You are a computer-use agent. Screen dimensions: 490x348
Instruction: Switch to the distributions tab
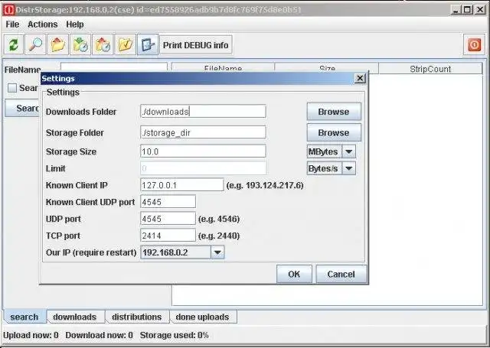[x=136, y=317]
